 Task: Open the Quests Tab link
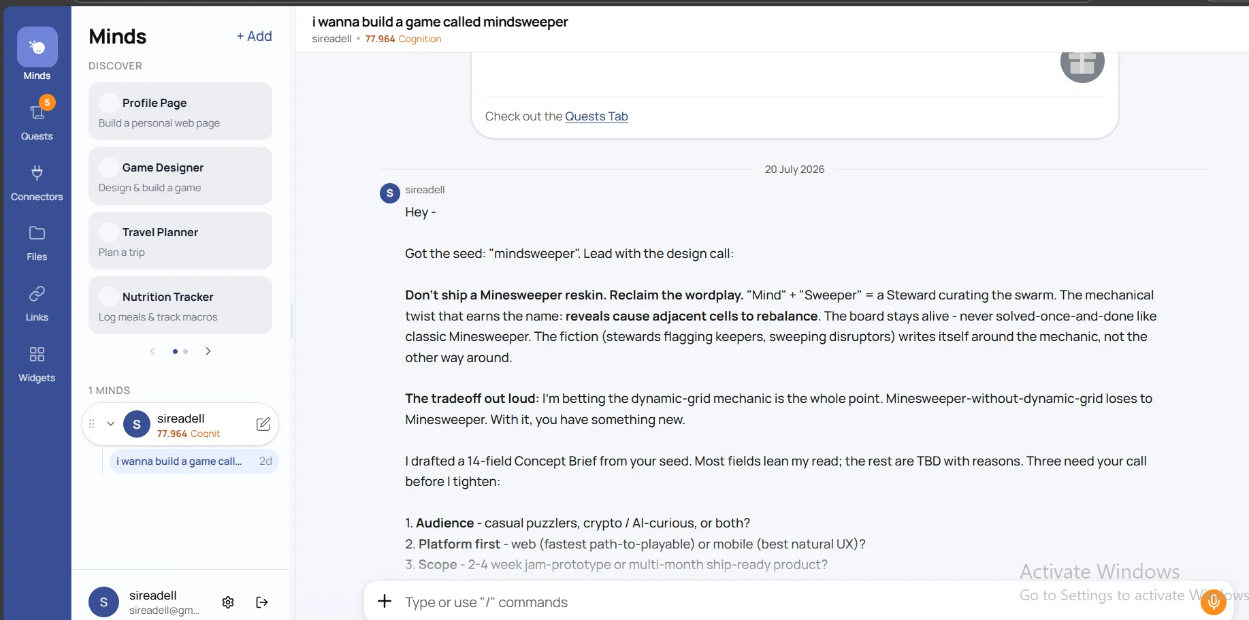pos(596,116)
